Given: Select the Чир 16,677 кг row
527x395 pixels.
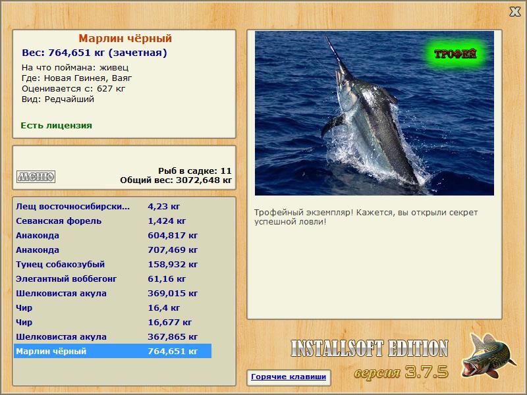Looking at the screenshot, I should [x=113, y=322].
